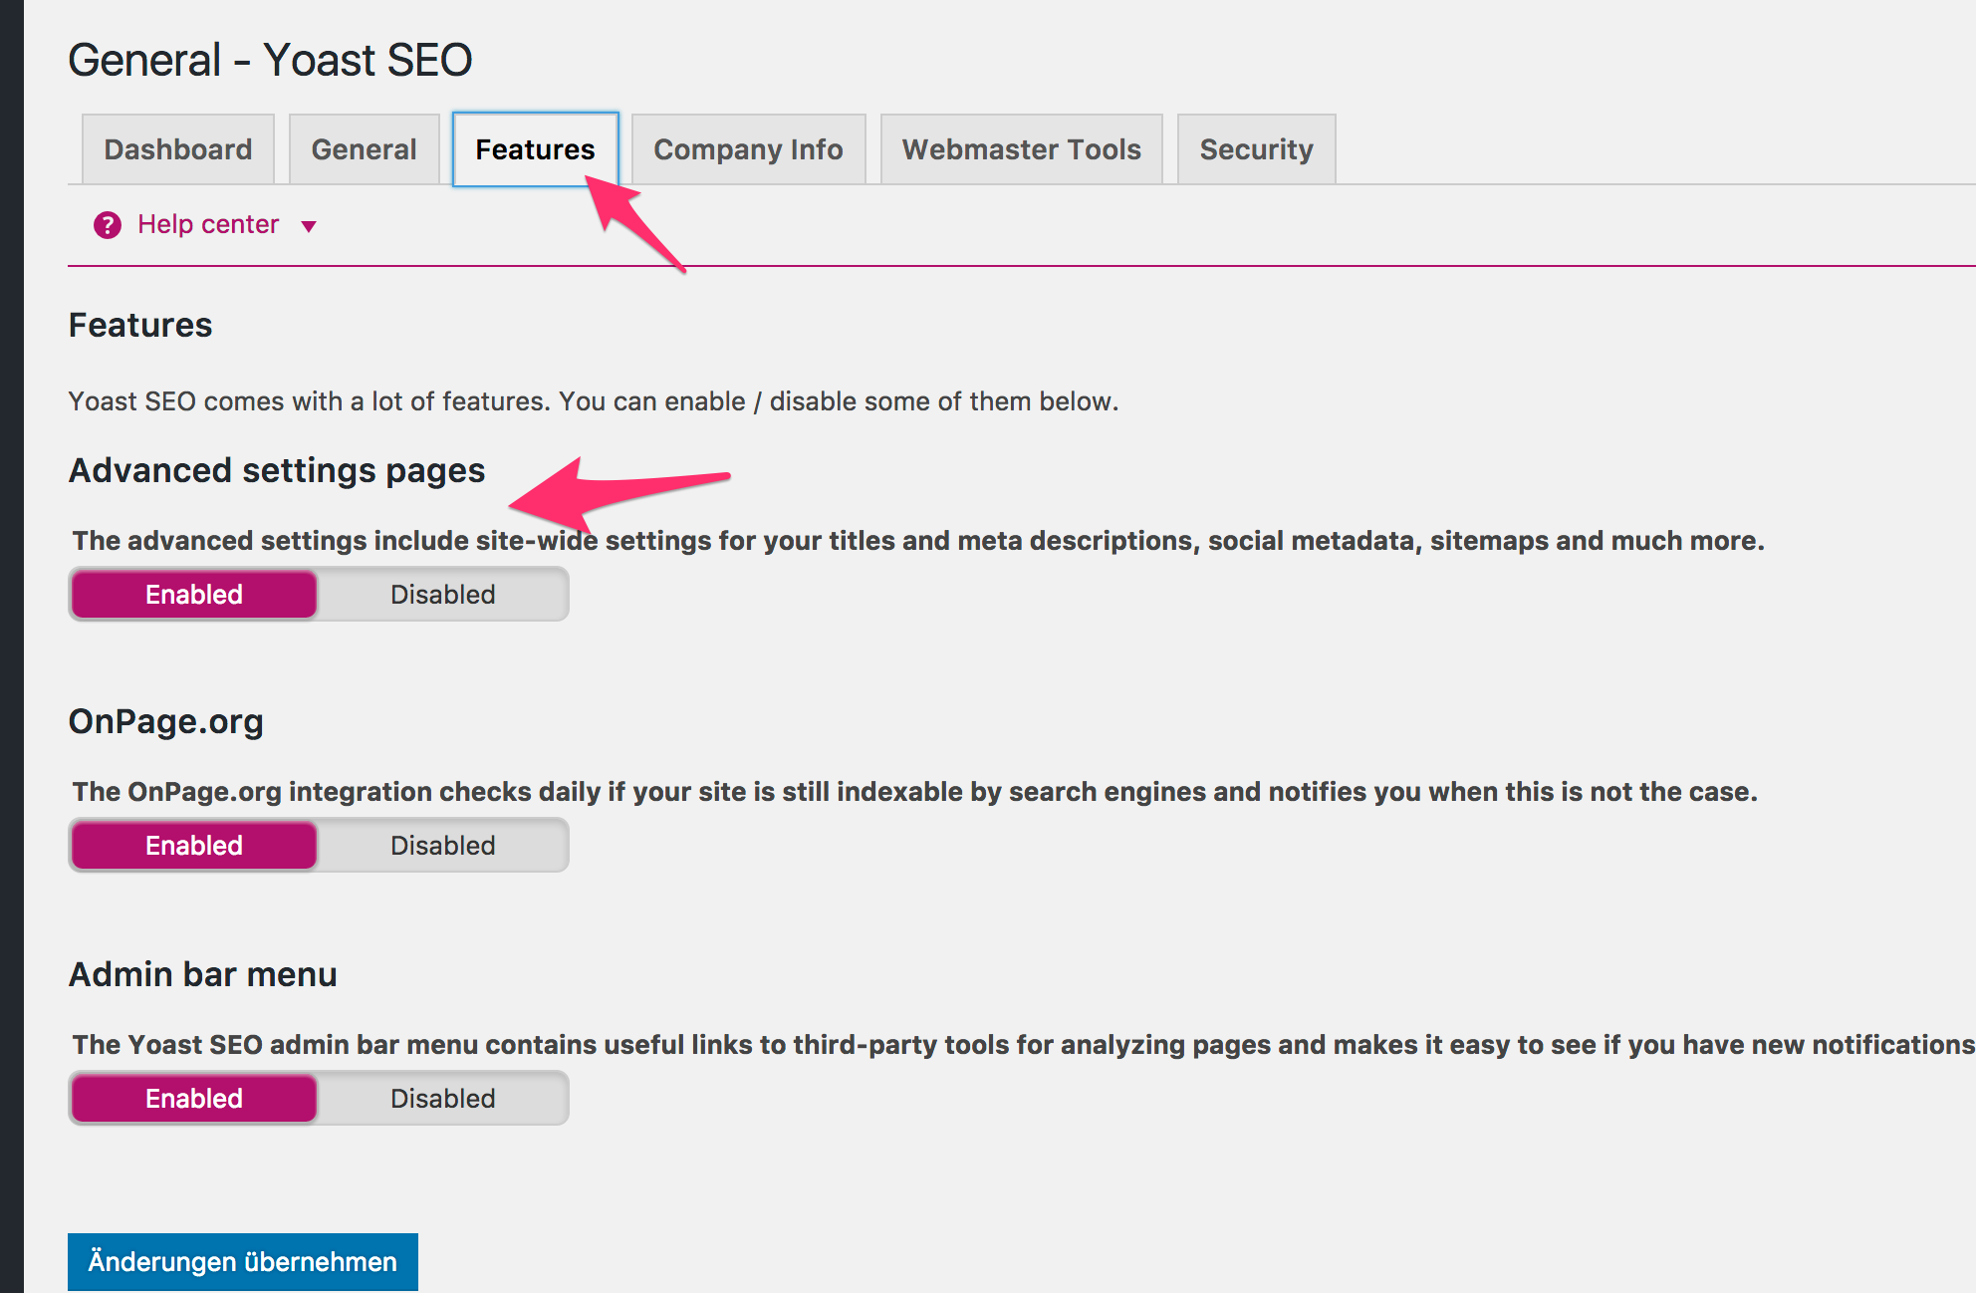Click the Admin bar menu heading
Viewport: 1976px width, 1293px height.
point(202,974)
